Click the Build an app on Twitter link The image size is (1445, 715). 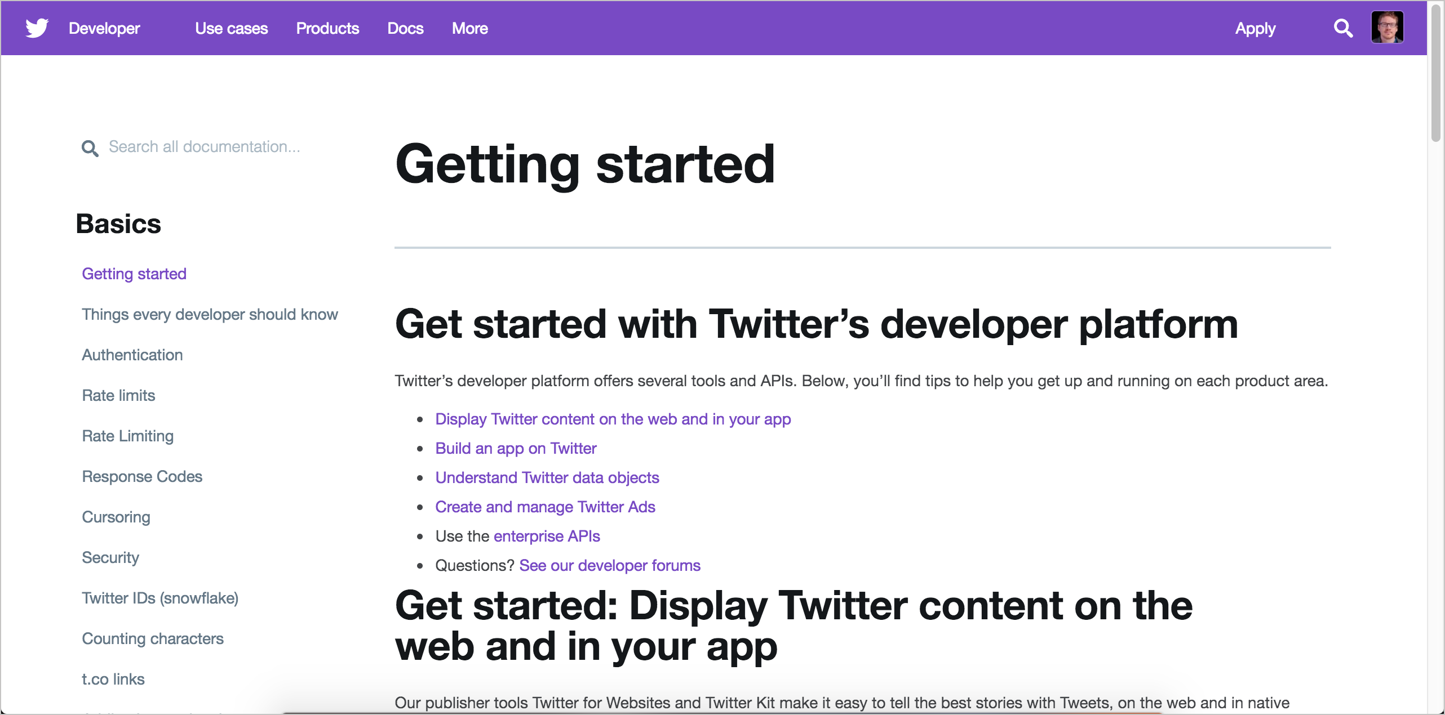(515, 448)
